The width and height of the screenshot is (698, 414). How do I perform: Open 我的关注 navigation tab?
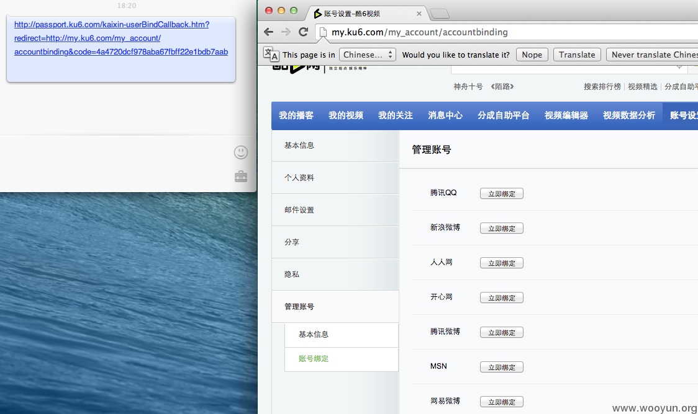pos(396,115)
